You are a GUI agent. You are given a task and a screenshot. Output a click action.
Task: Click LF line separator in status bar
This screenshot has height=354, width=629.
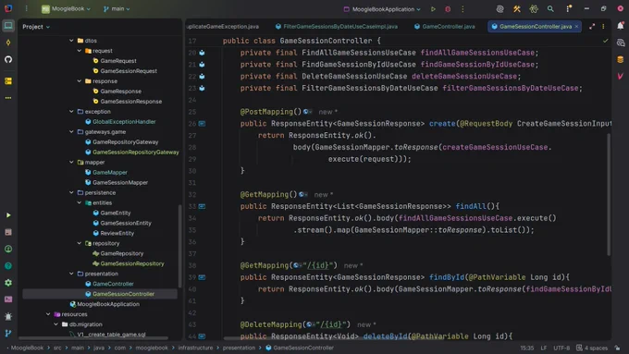544,348
